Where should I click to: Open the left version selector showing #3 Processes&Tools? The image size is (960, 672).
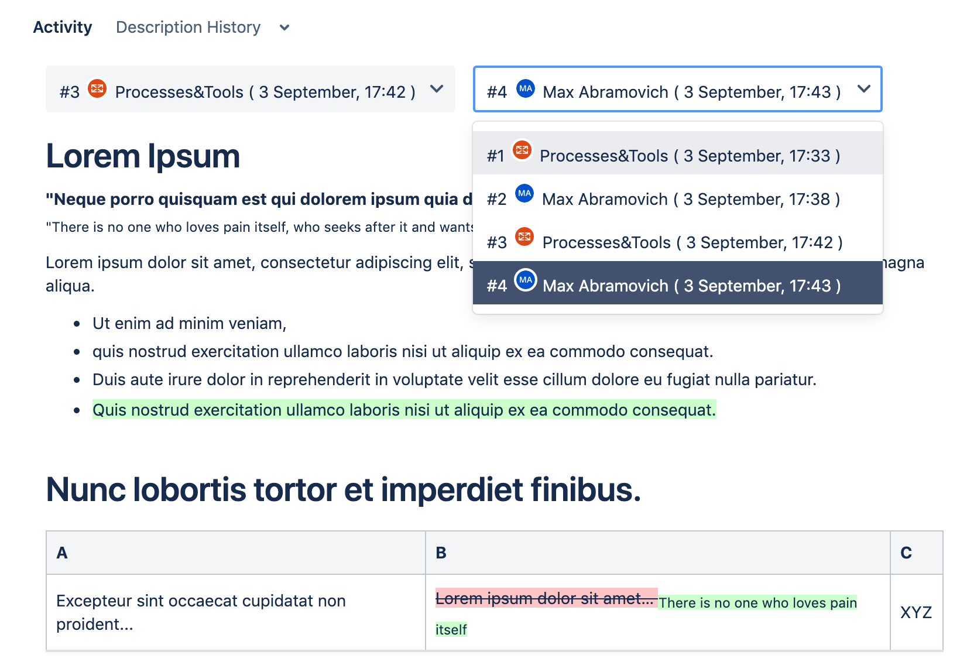click(251, 89)
